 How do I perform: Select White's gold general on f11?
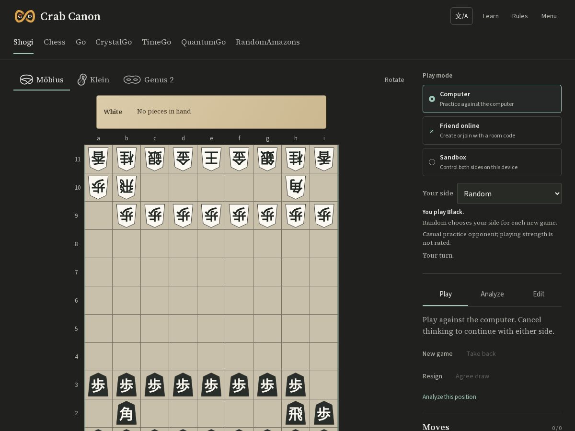[239, 159]
